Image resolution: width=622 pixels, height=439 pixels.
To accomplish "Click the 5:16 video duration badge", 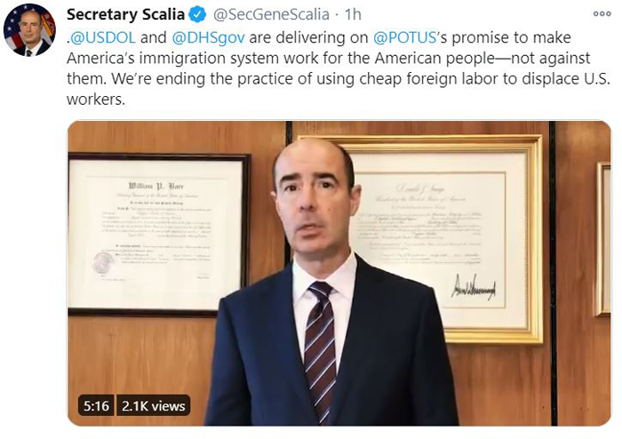I will (96, 406).
